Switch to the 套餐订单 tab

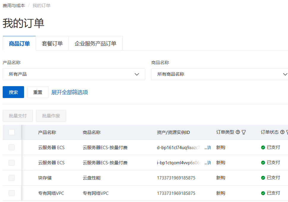pos(52,44)
